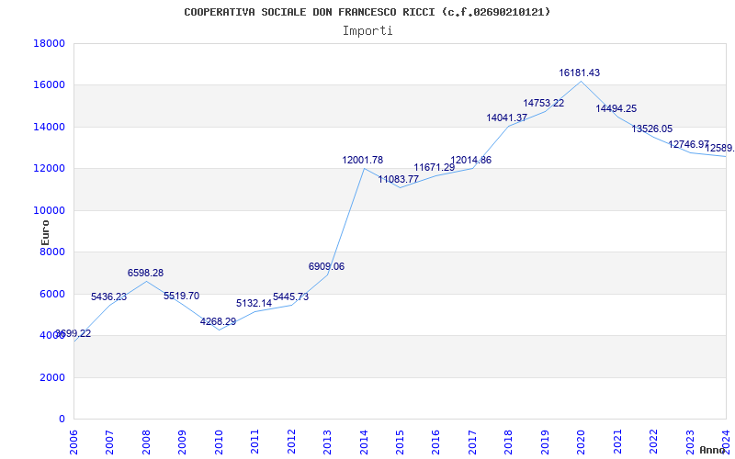Screen dimensions: 735x459
Task: Click the 2018 year label
Action: [x=509, y=442]
